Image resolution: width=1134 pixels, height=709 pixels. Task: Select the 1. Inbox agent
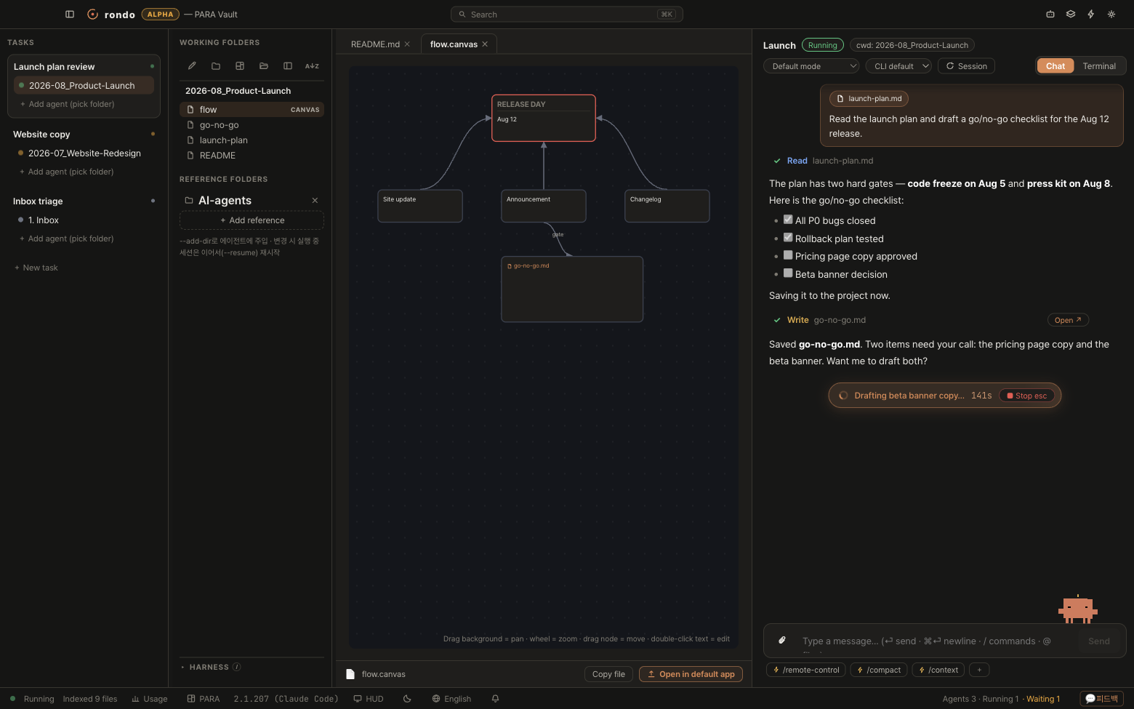(x=84, y=220)
